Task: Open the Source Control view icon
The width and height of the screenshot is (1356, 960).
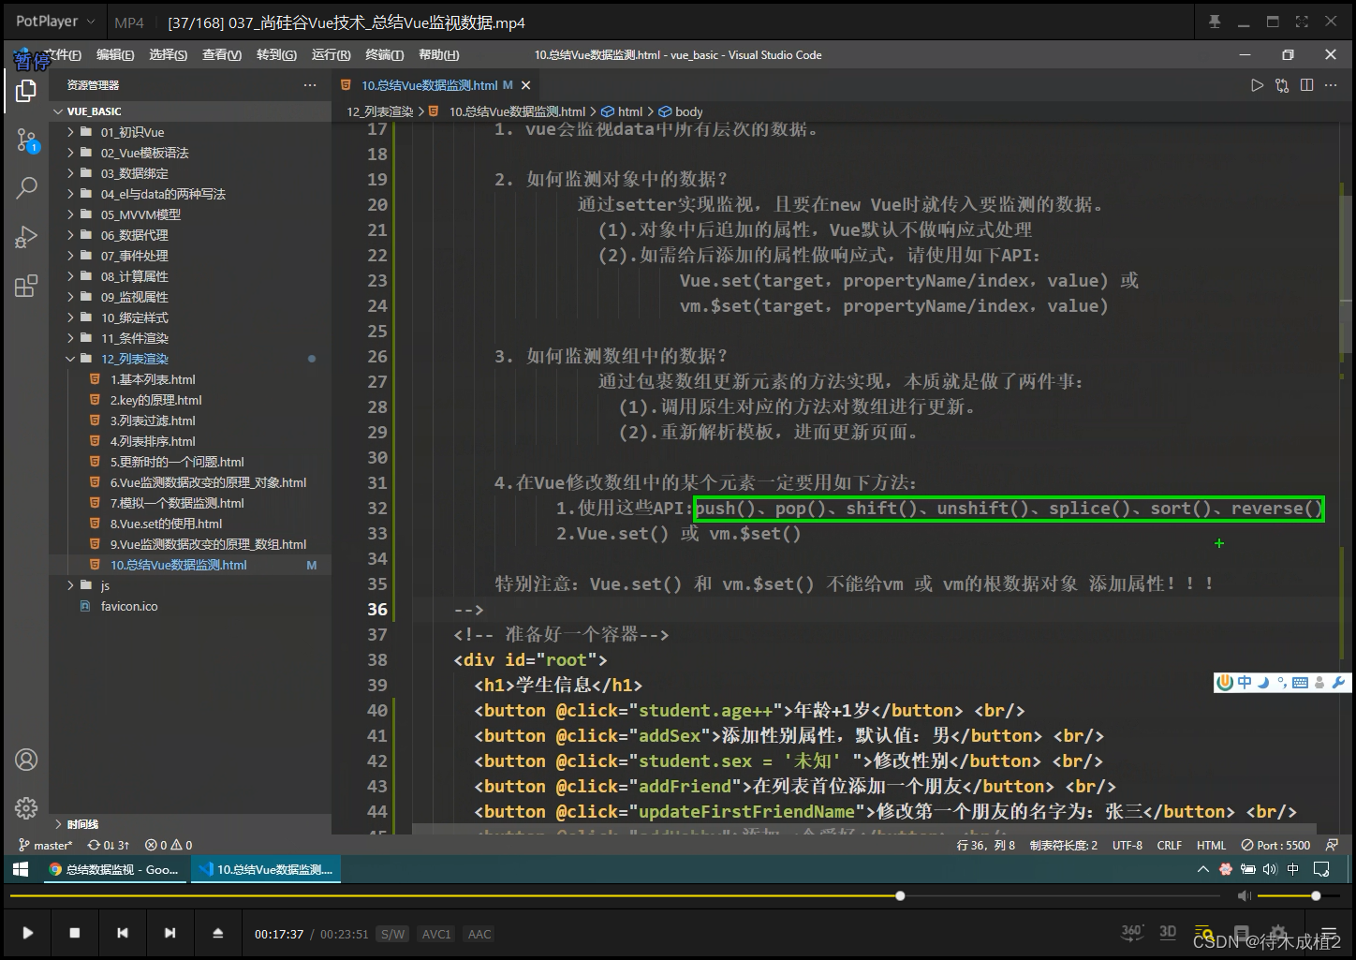Action: click(x=26, y=140)
